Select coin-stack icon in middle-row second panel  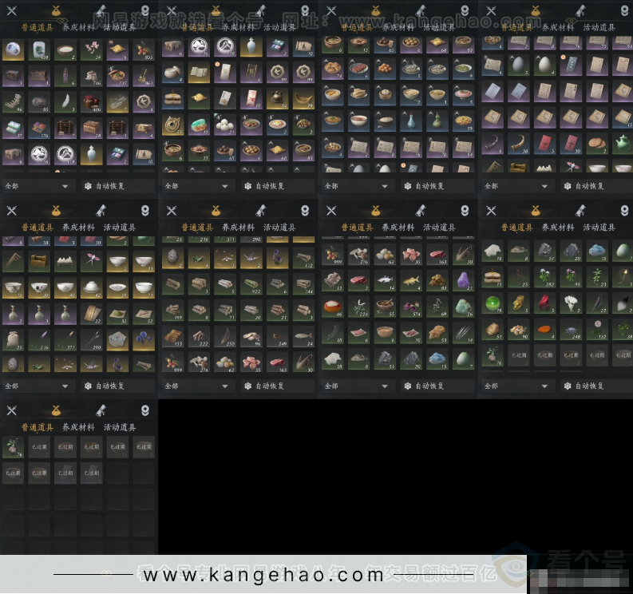point(305,211)
